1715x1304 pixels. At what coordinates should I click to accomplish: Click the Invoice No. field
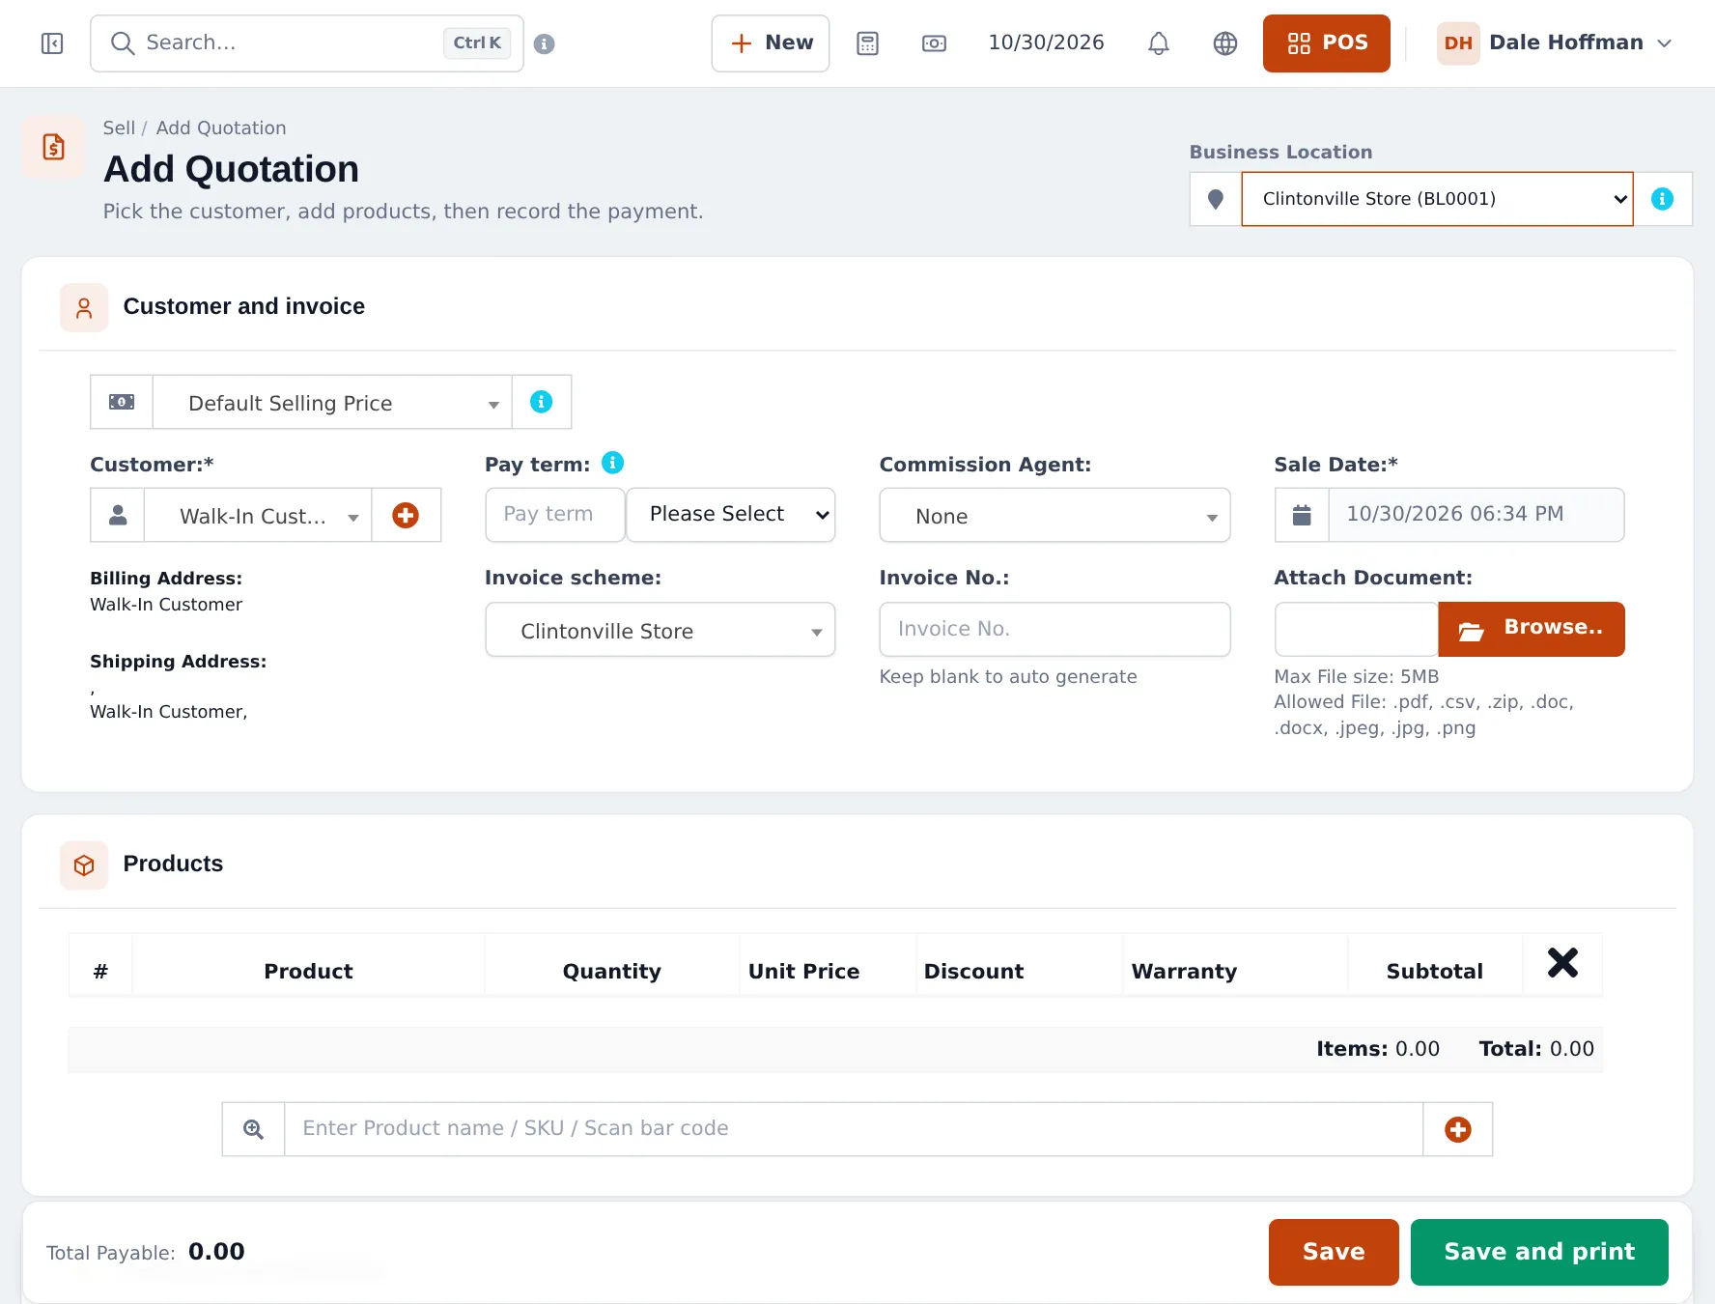pyautogui.click(x=1054, y=630)
